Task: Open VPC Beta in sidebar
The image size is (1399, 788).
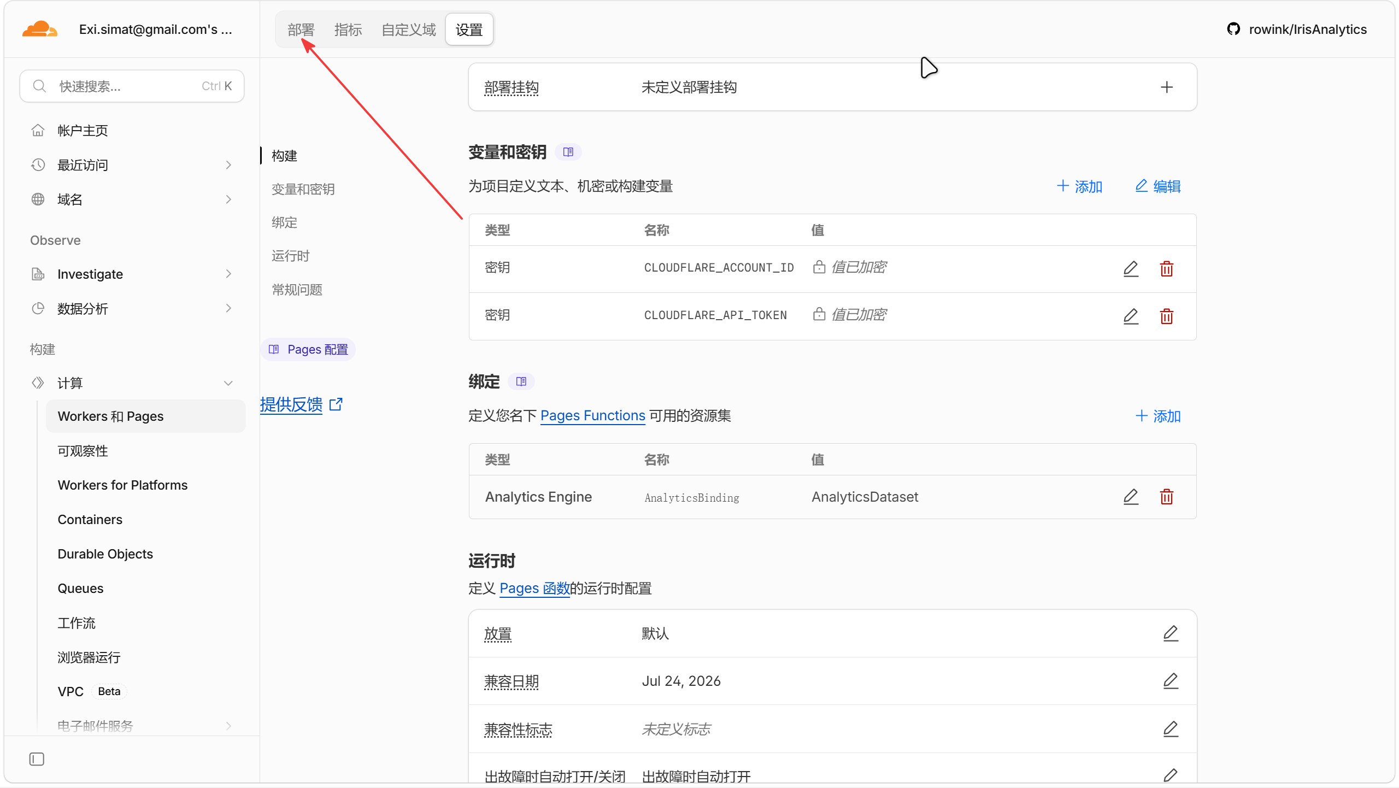Action: 92,691
